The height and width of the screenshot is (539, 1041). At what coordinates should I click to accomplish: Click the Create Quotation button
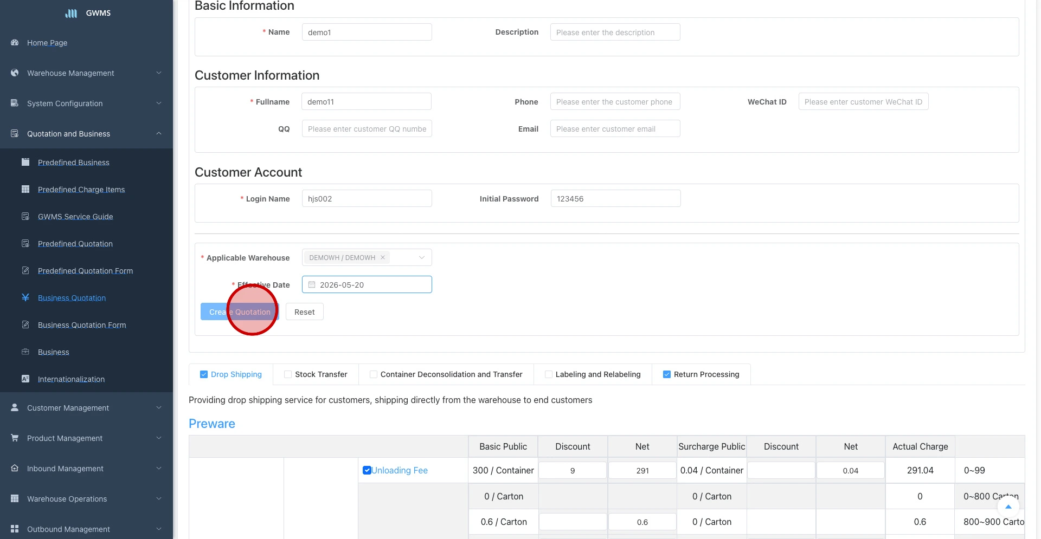(240, 311)
